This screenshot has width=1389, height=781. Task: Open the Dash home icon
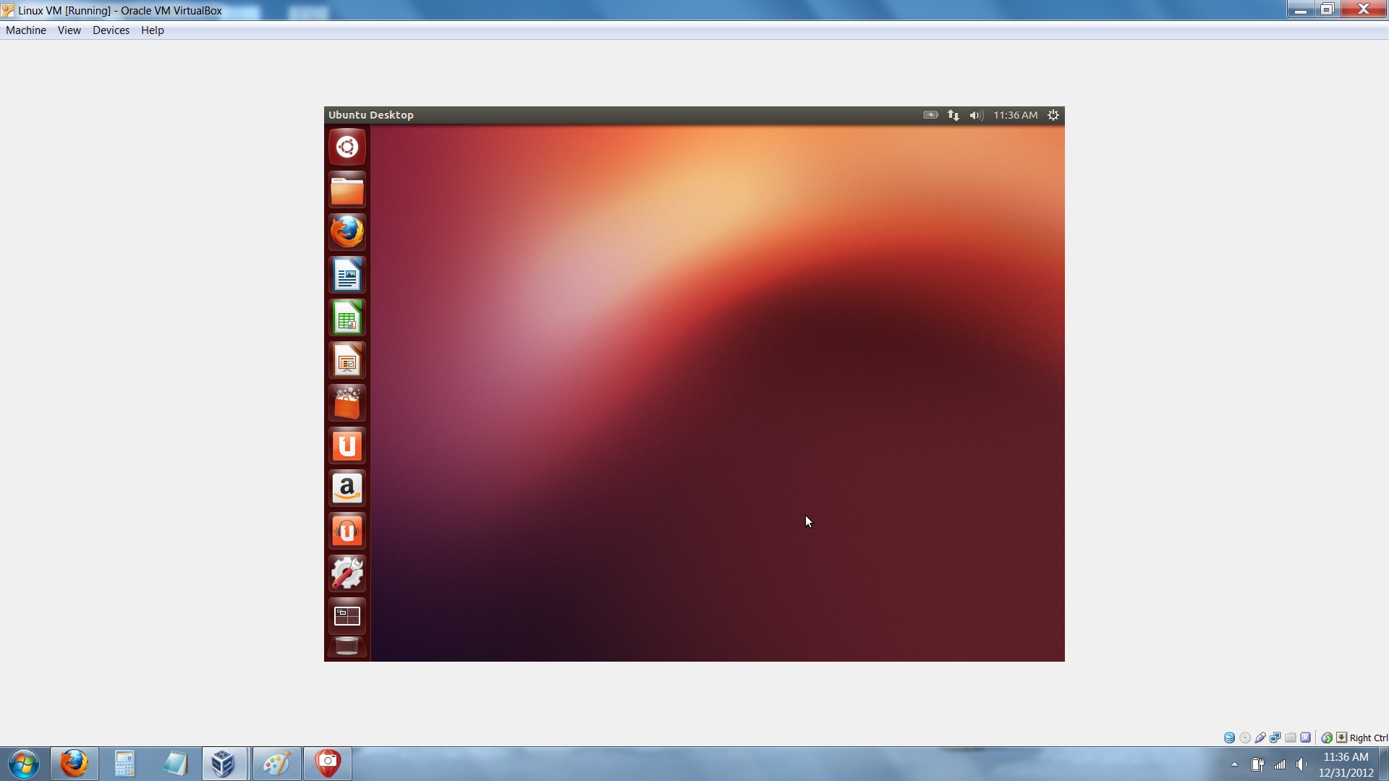coord(347,146)
